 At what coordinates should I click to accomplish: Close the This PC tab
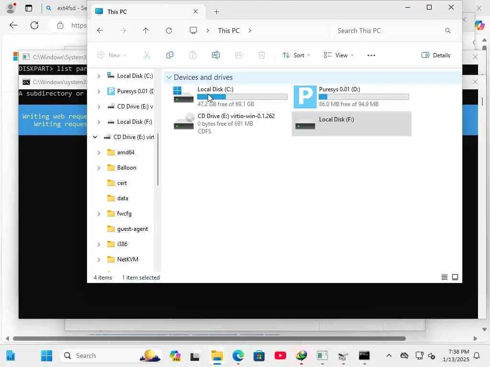point(196,11)
